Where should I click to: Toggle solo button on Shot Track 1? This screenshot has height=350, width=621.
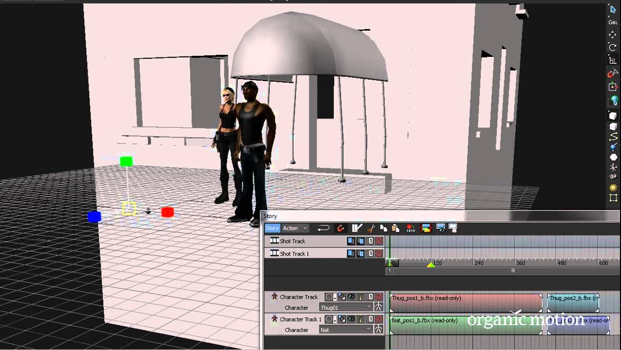click(371, 254)
